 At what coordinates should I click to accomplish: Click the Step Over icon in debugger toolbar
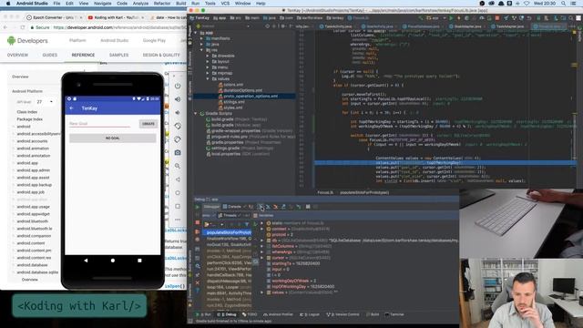click(x=261, y=207)
